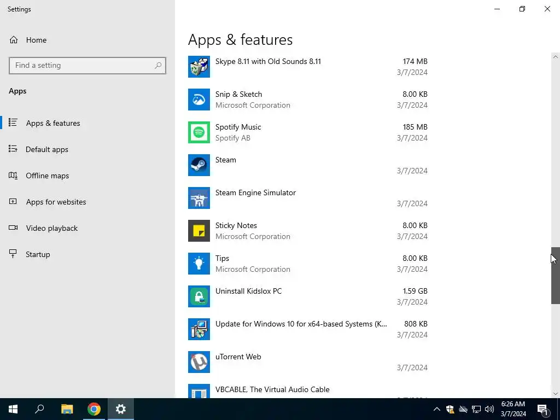Click the Offline maps map icon

coord(13,176)
